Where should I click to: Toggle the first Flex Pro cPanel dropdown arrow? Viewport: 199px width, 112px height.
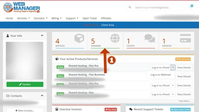[173, 67]
